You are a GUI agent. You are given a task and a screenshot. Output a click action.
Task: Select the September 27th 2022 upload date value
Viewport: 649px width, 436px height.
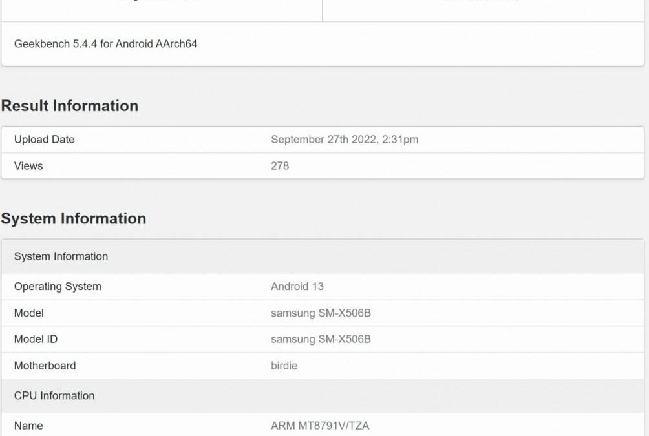344,140
